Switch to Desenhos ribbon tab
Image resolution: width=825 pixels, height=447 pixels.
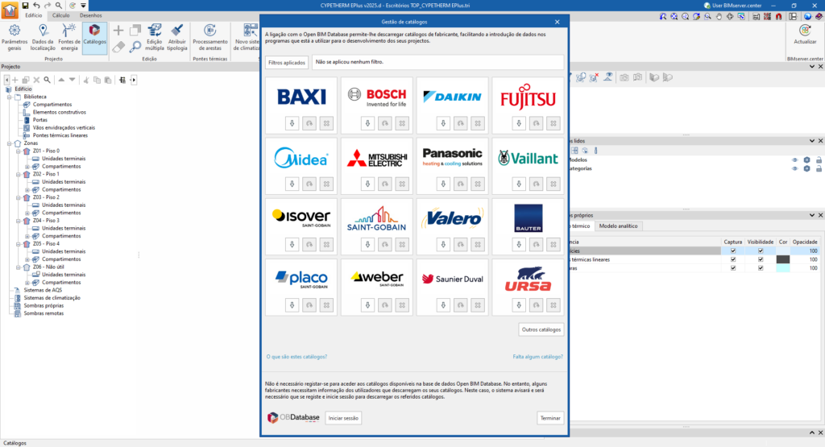tap(90, 15)
